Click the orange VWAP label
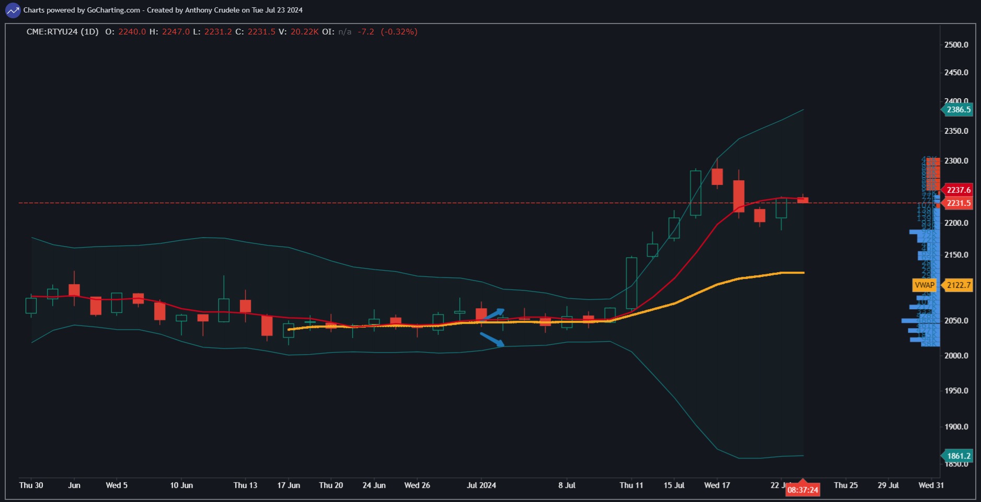This screenshot has height=502, width=981. [924, 285]
